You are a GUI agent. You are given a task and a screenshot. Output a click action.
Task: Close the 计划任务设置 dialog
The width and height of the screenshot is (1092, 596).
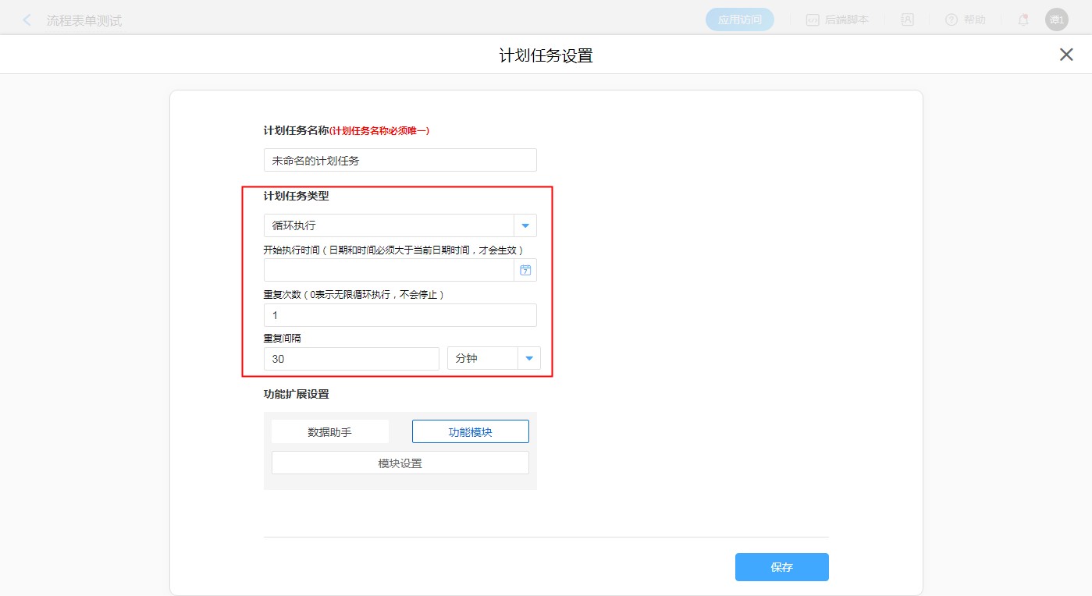pos(1066,55)
